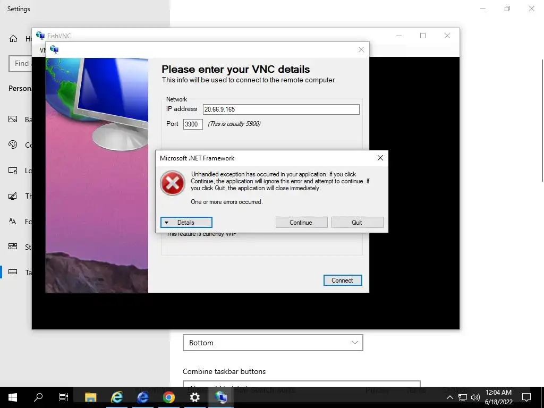Open Lock screen settings icon
544x408 pixels.
[13, 171]
